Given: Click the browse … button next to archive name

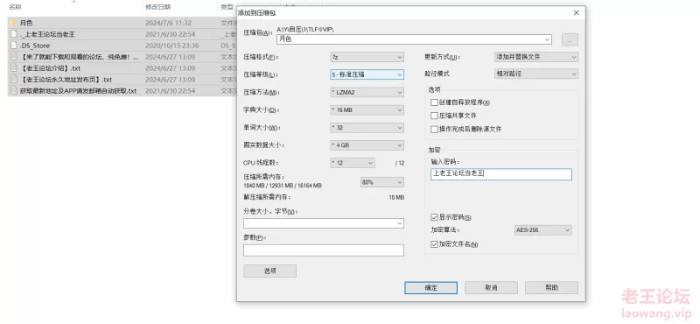Looking at the screenshot, I should (570, 39).
